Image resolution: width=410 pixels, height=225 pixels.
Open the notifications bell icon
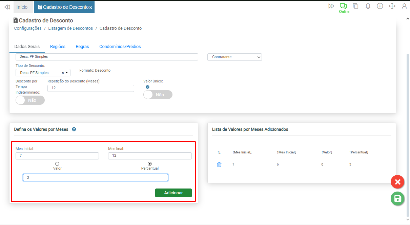click(x=368, y=6)
